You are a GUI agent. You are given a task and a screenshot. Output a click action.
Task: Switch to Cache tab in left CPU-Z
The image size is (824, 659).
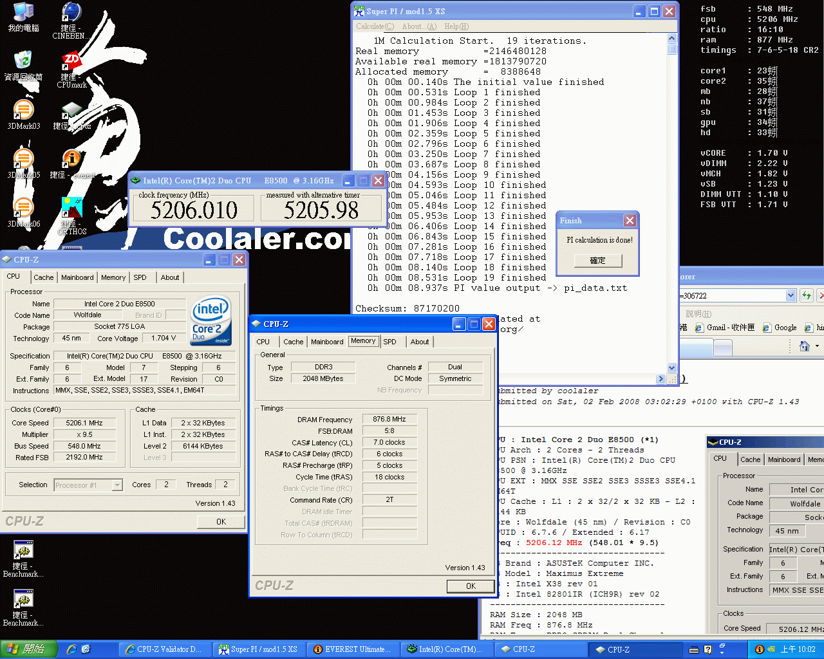pyautogui.click(x=44, y=277)
